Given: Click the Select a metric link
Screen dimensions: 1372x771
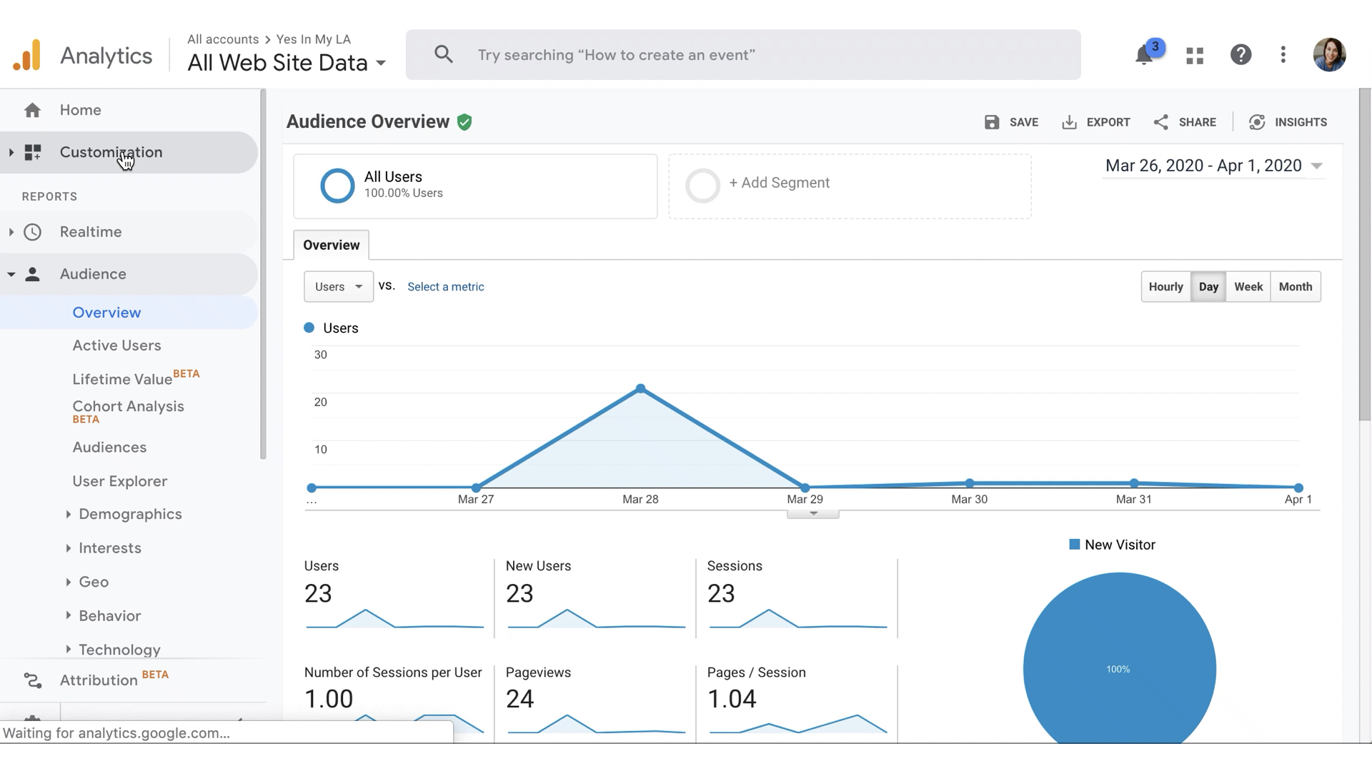Looking at the screenshot, I should (445, 286).
